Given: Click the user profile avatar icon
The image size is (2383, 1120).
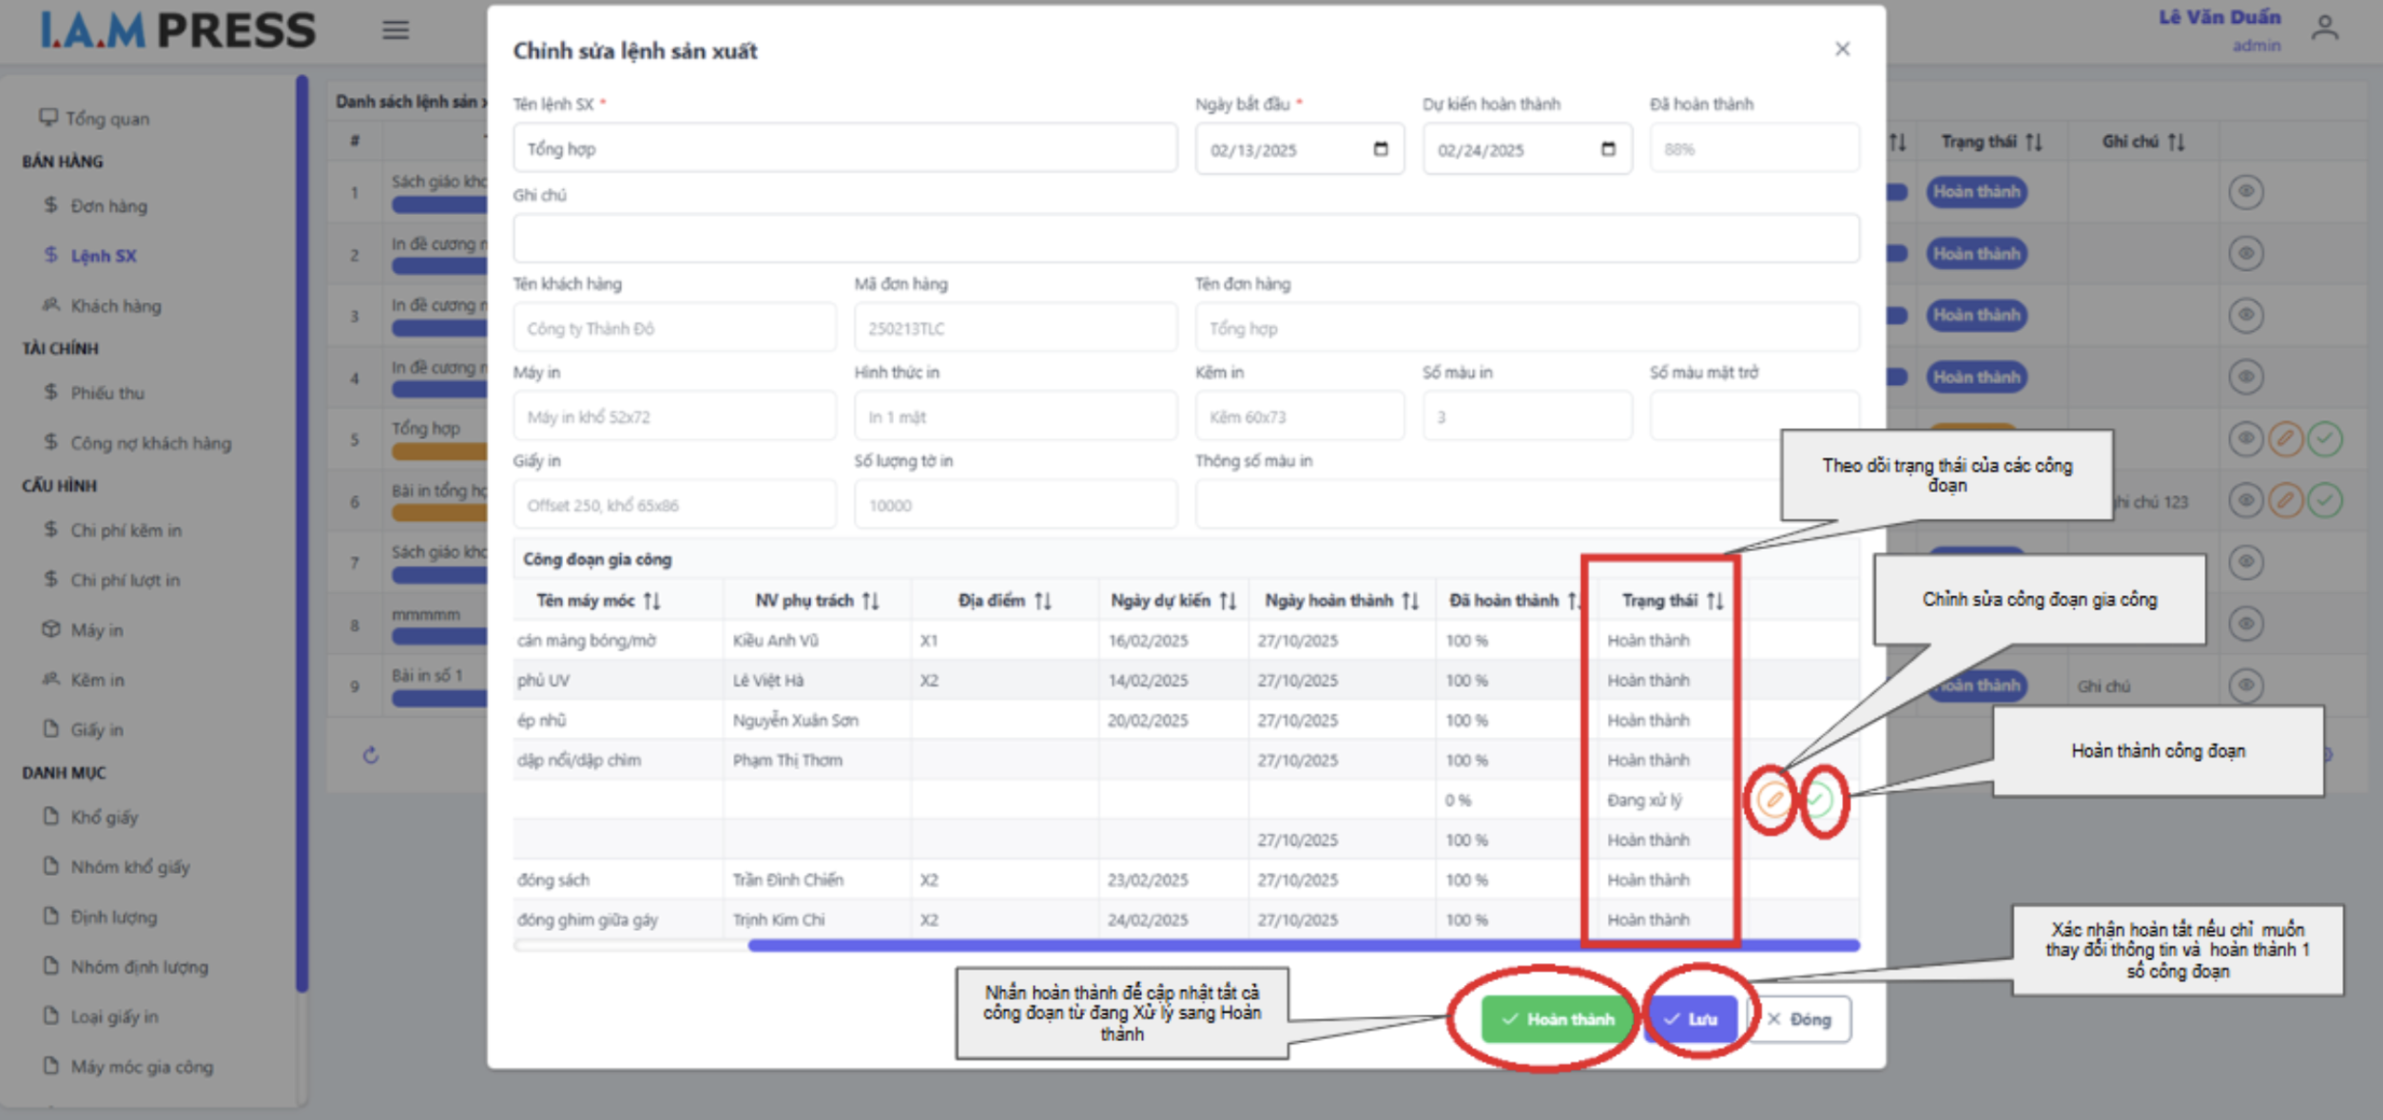Looking at the screenshot, I should coord(2325,29).
